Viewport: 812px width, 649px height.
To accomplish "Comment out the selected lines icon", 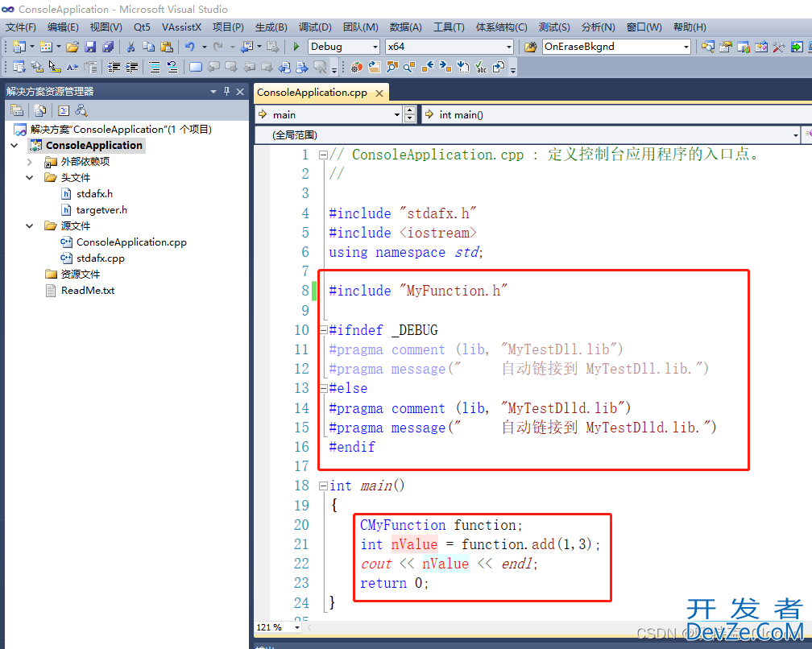I will (155, 67).
